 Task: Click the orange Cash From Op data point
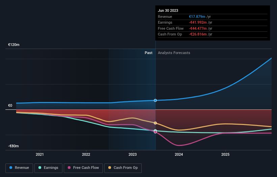[155, 123]
